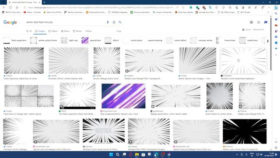Open the Tools filter options
The width and height of the screenshot is (280, 158).
click(x=119, y=31)
